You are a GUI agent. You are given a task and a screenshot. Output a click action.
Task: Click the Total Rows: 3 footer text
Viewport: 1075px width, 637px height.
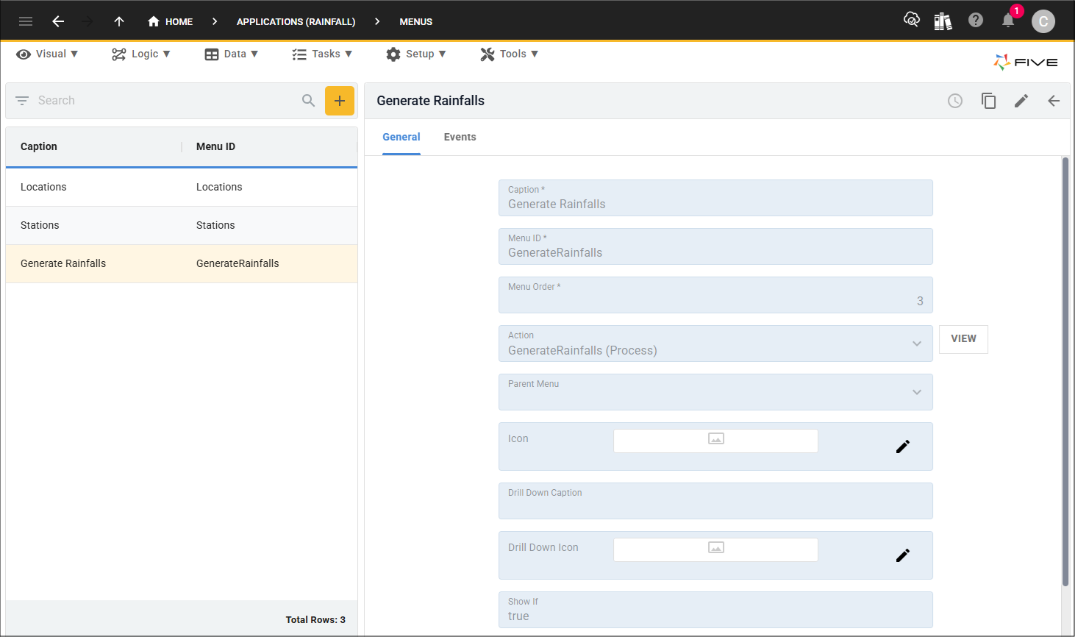315,620
